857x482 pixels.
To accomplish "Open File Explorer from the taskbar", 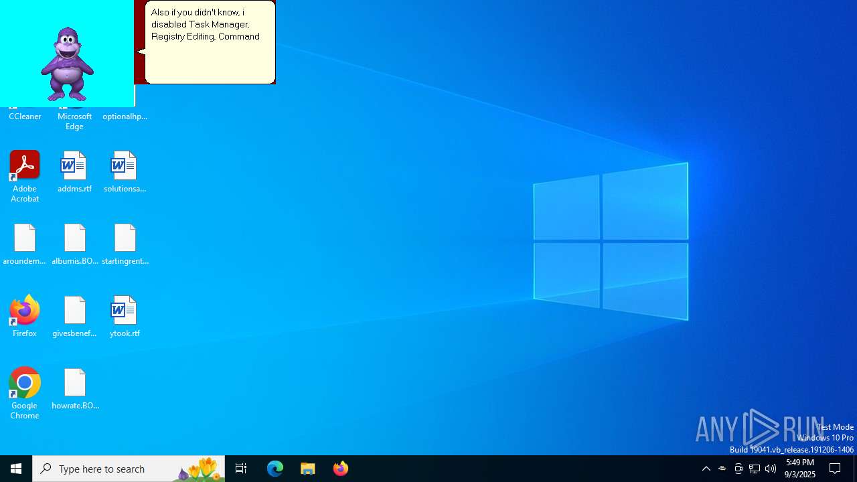I will pyautogui.click(x=308, y=469).
